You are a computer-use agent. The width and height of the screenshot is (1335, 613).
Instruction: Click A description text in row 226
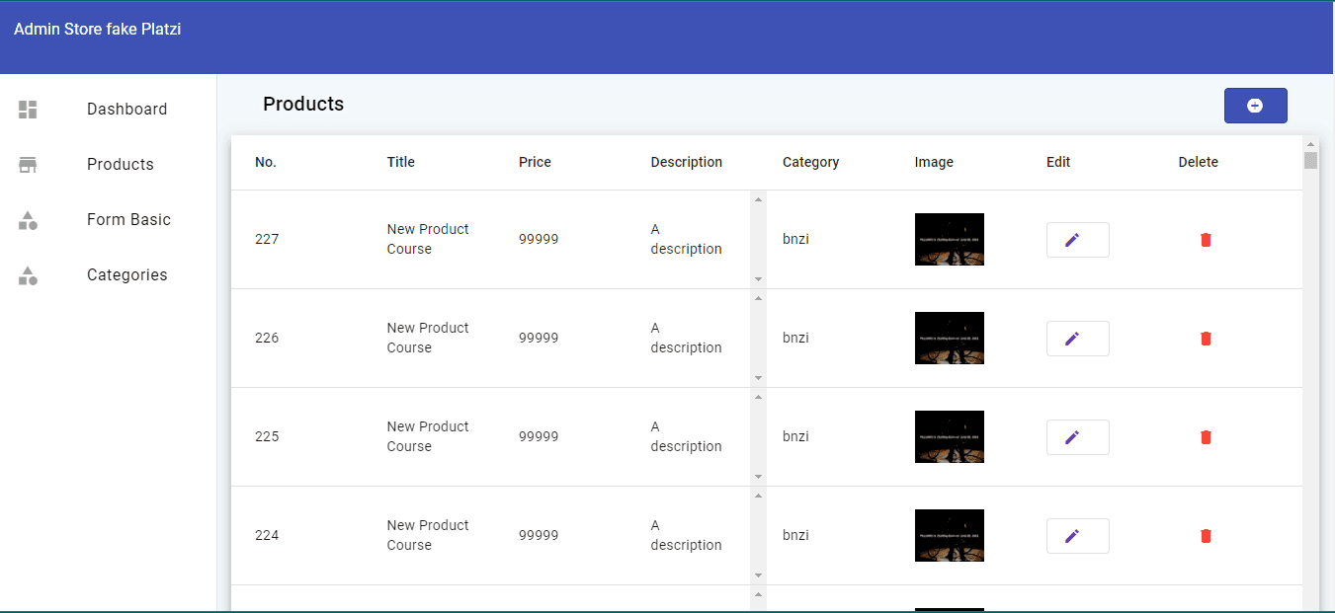687,338
